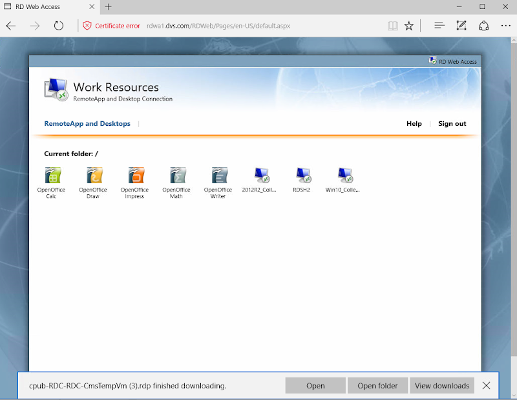
Task: Open the Help link
Action: pyautogui.click(x=414, y=123)
